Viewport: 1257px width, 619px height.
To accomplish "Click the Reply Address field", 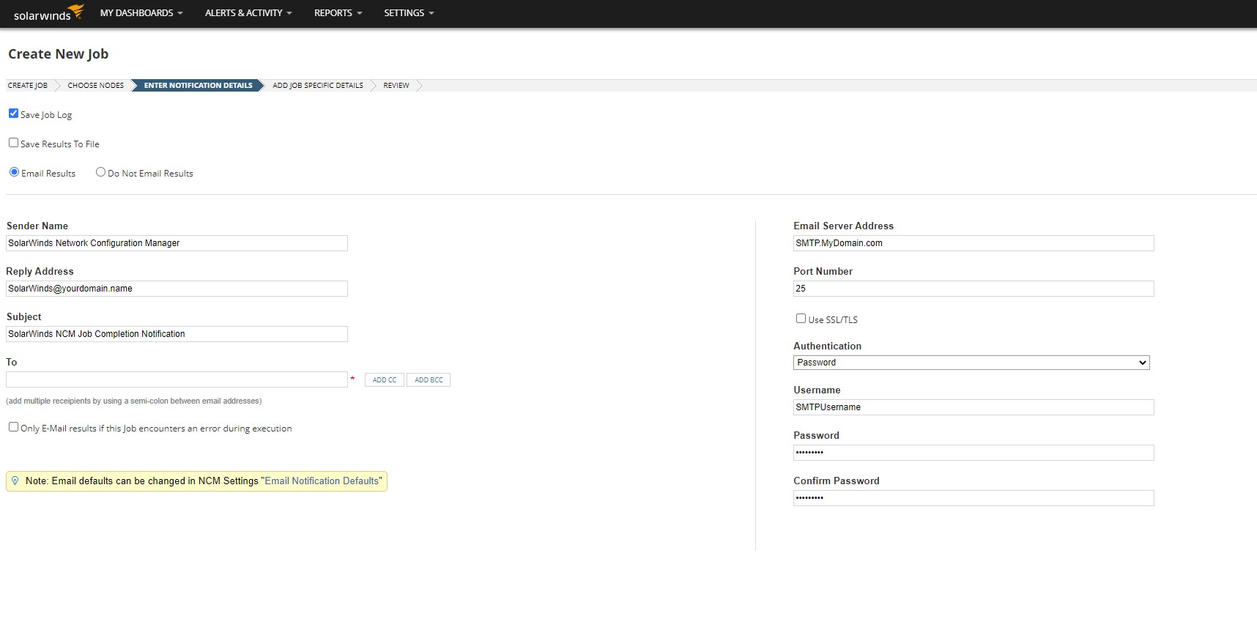I will 177,289.
